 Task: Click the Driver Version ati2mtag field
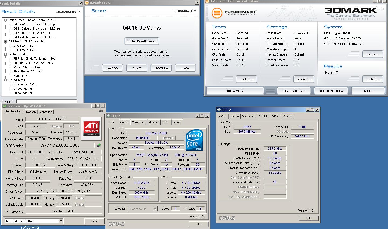64,191
